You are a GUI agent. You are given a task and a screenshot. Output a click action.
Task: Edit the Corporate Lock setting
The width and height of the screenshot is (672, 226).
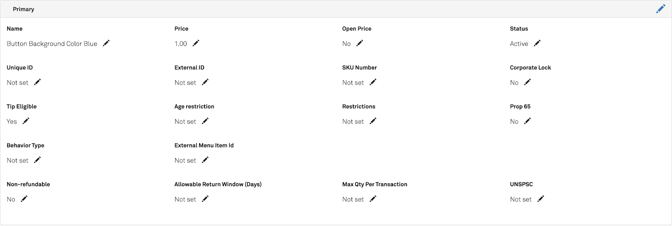(528, 82)
